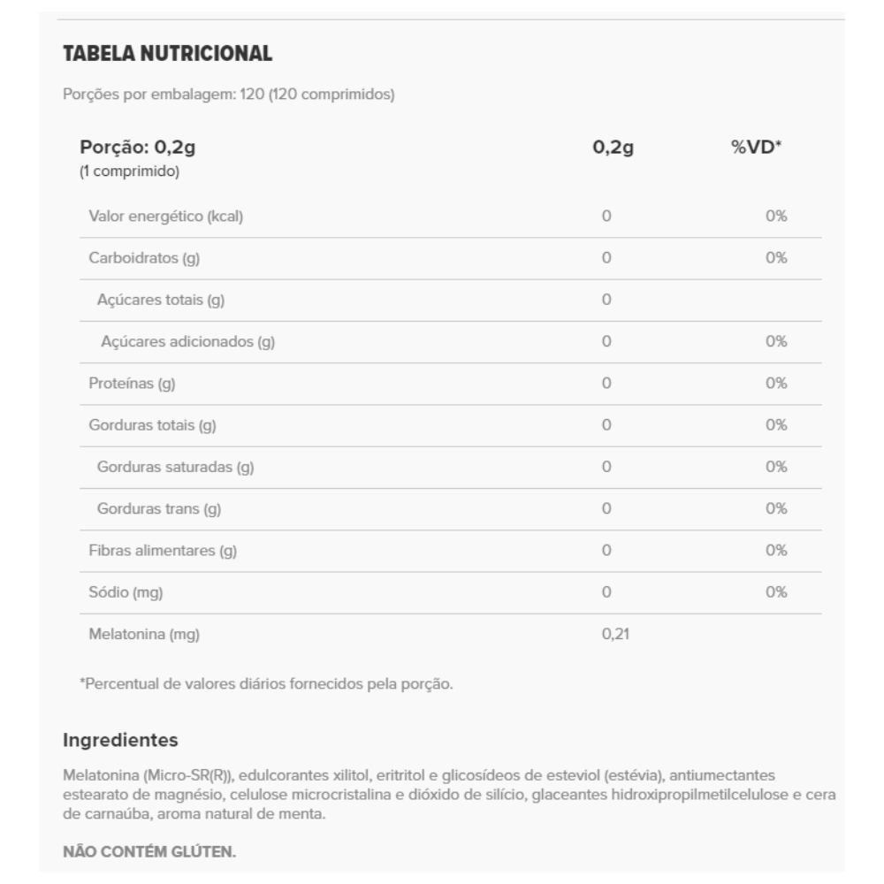Select the Valor energético (kcal) row label

165,217
